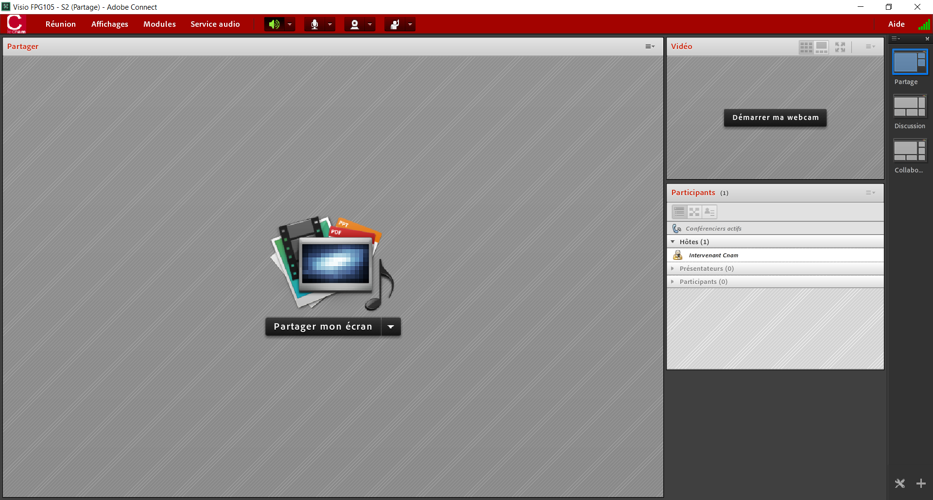Click the Adobe Connect title bar app icon
The height and width of the screenshot is (500, 933).
click(x=6, y=7)
